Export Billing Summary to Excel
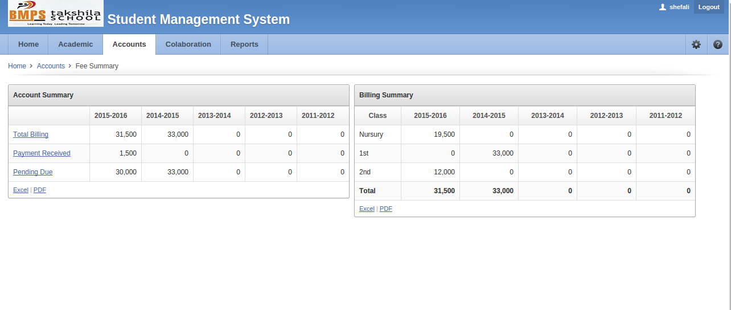The width and height of the screenshot is (731, 310). 367,209
